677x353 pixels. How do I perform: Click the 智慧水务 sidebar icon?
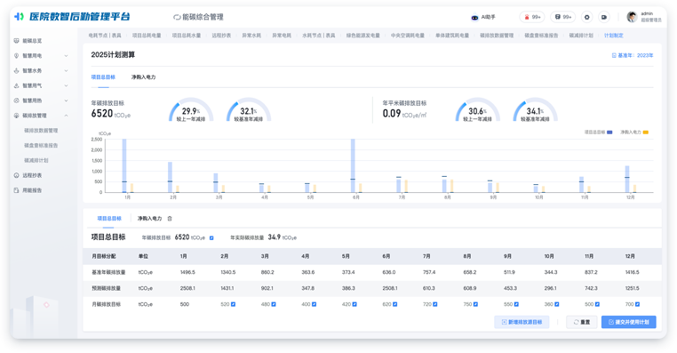coord(16,70)
